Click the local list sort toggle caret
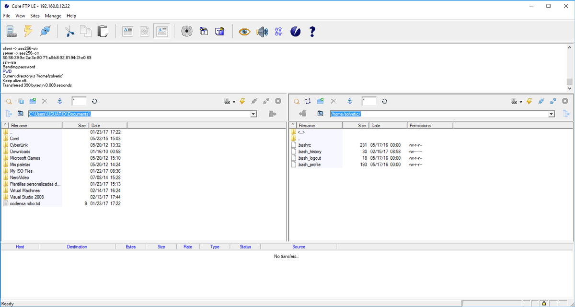 coord(5,125)
